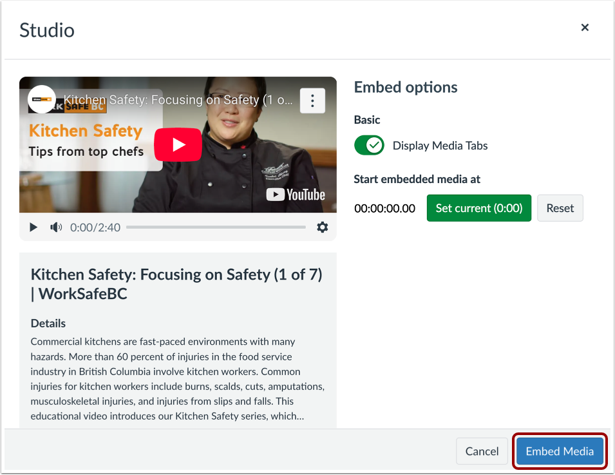Re-enable the green Display Media Tabs switch

pos(369,145)
